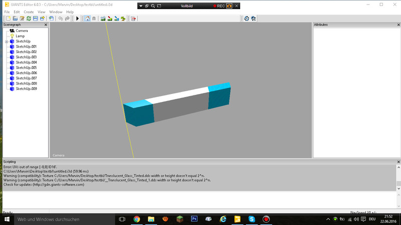Screen dimensions: 401x225
Task: Toggle the magnet snap toolbar button
Action: [94, 18]
